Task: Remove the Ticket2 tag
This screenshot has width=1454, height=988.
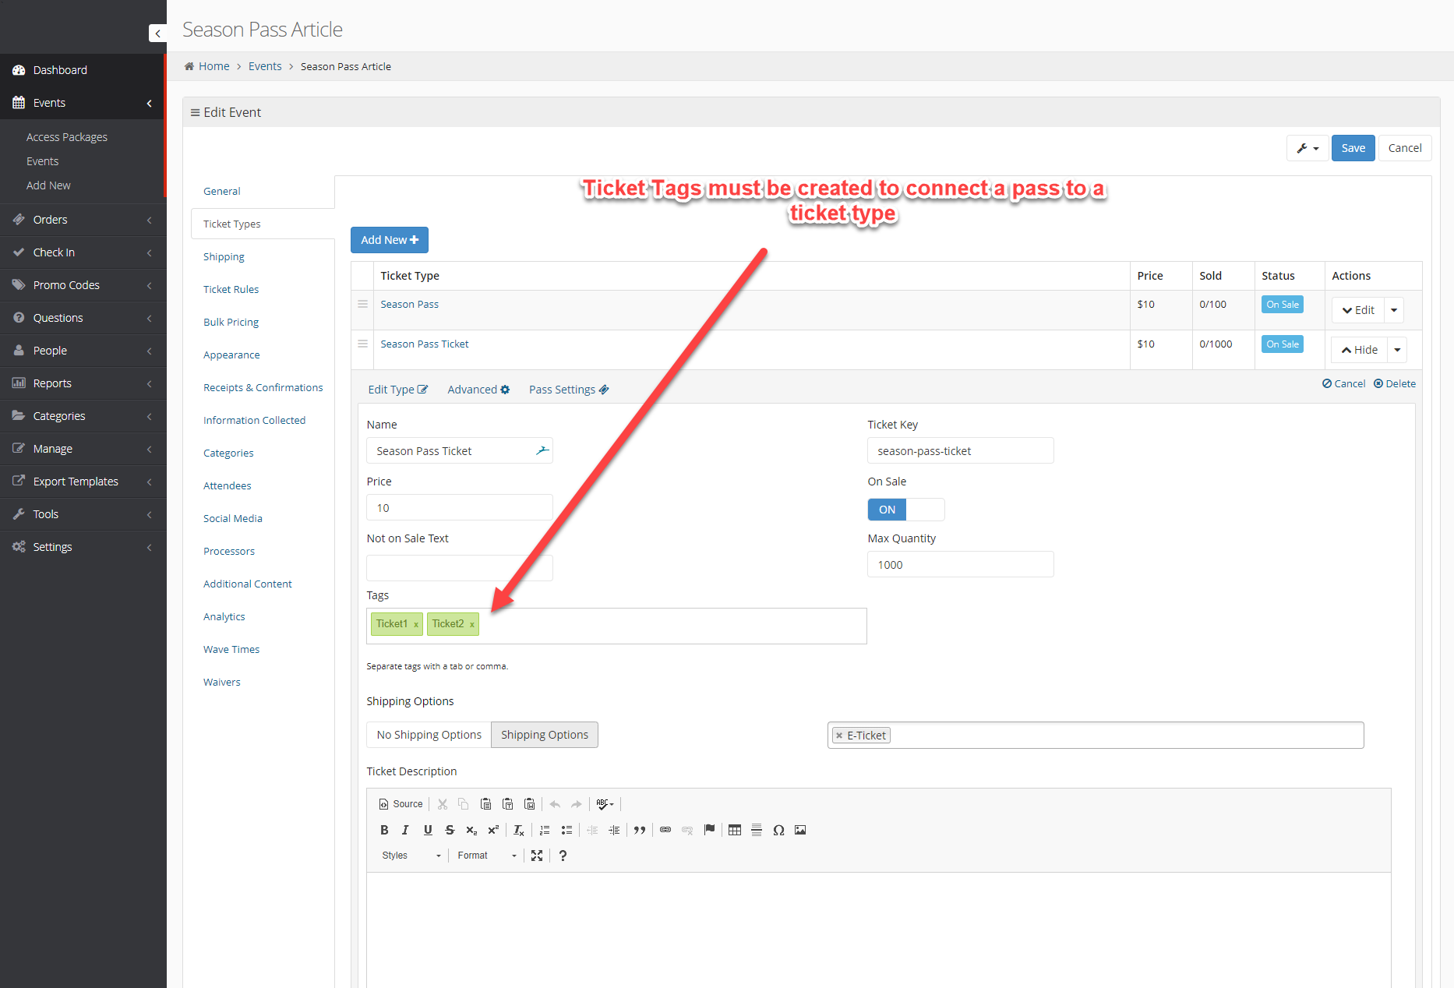Action: tap(472, 624)
